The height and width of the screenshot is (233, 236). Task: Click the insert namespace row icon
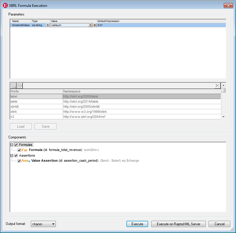pos(19,86)
